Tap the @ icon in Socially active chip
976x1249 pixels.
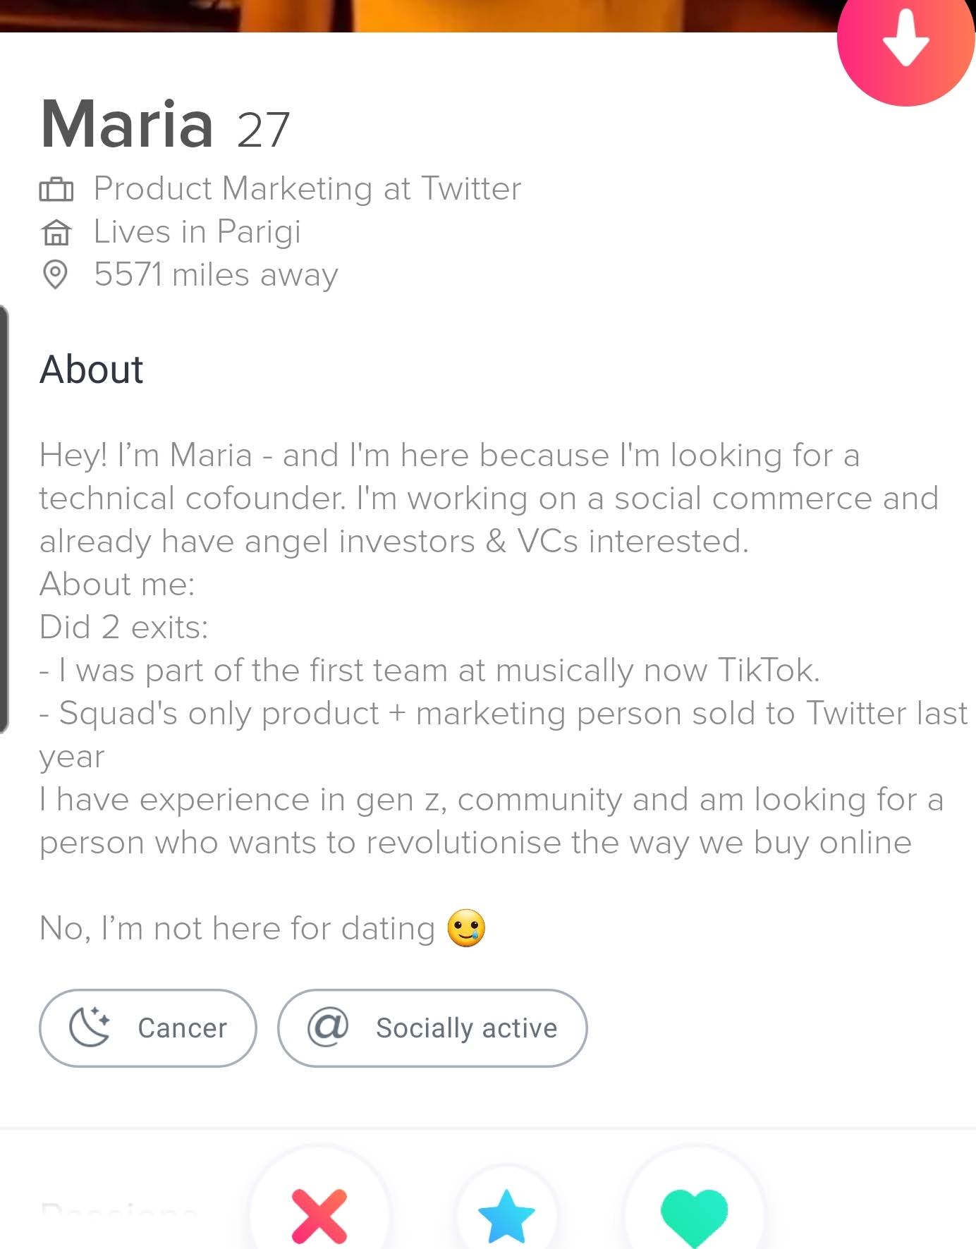coord(328,1027)
